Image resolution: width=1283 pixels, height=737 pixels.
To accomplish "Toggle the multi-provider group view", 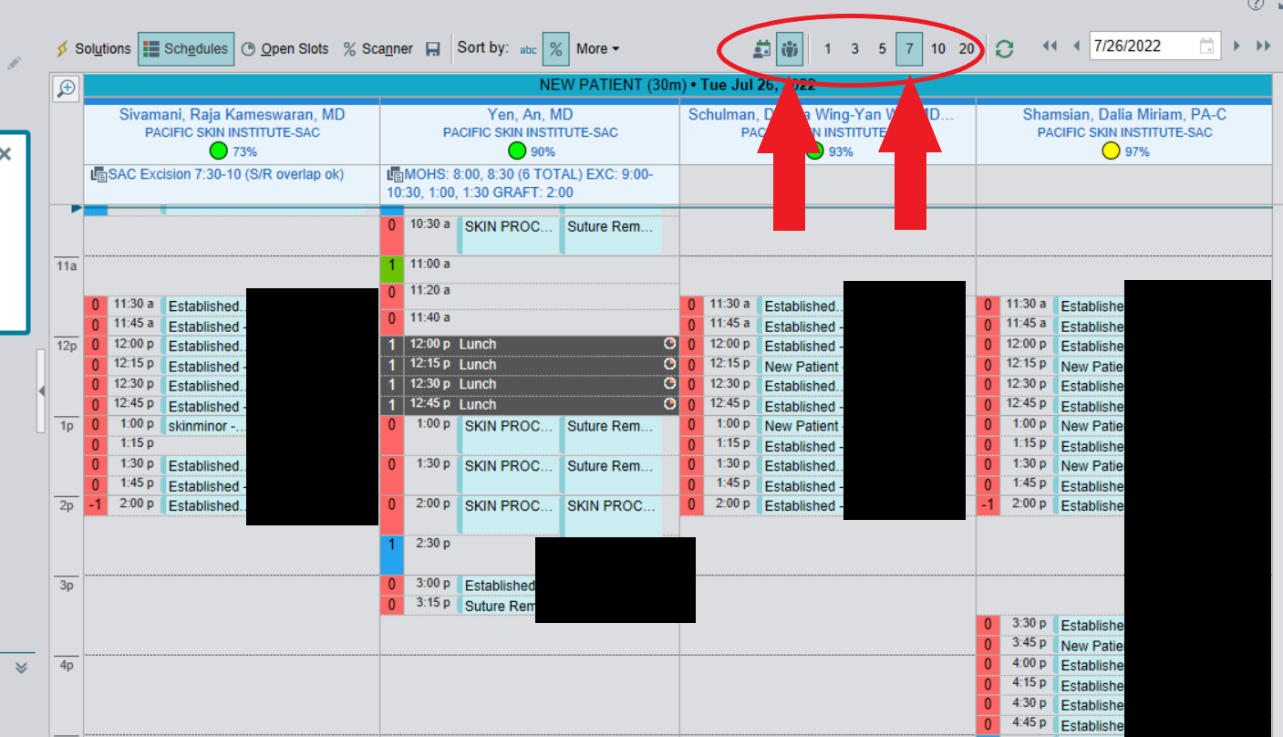I will click(x=790, y=48).
